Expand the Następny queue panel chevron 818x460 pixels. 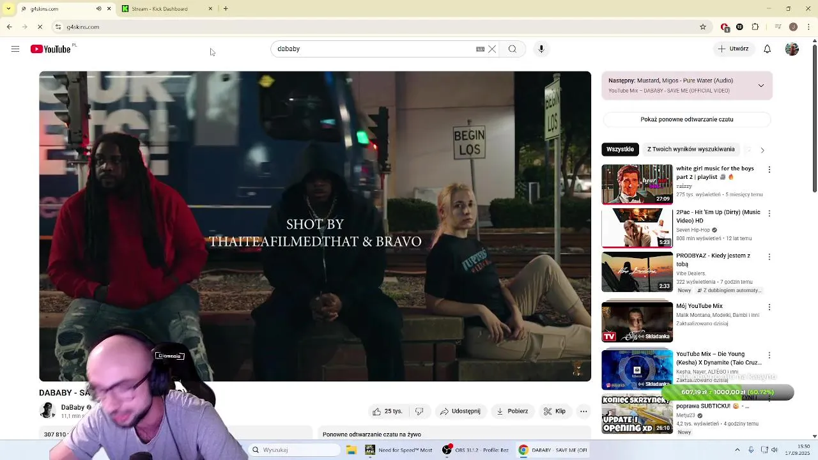click(x=760, y=86)
